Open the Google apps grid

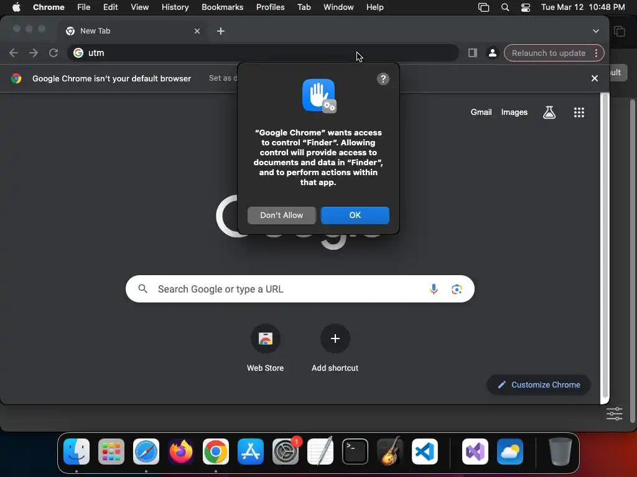(579, 112)
